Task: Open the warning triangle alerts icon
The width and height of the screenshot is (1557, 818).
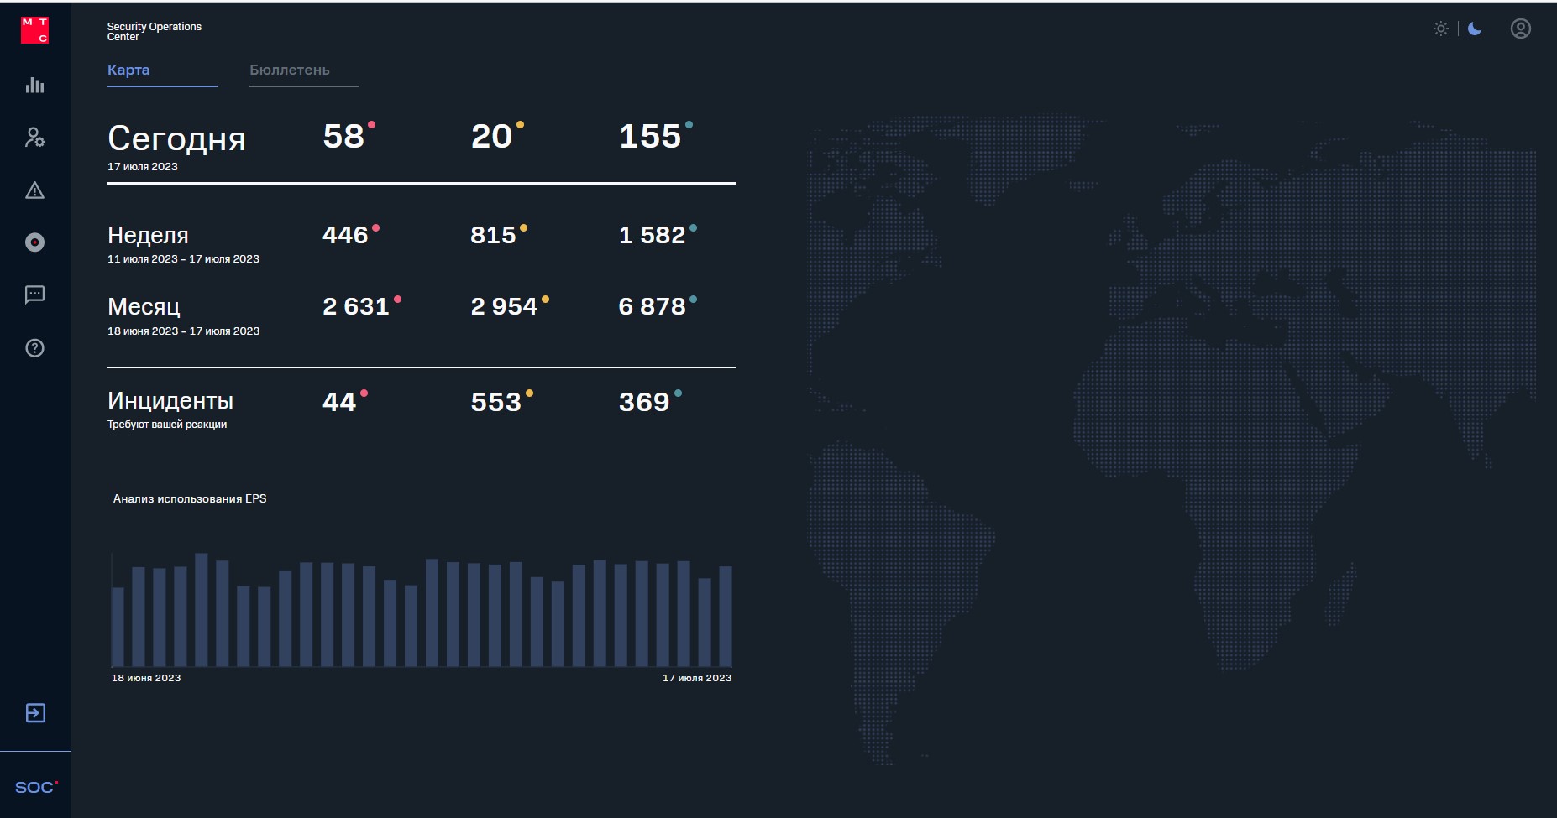Action: coord(34,190)
